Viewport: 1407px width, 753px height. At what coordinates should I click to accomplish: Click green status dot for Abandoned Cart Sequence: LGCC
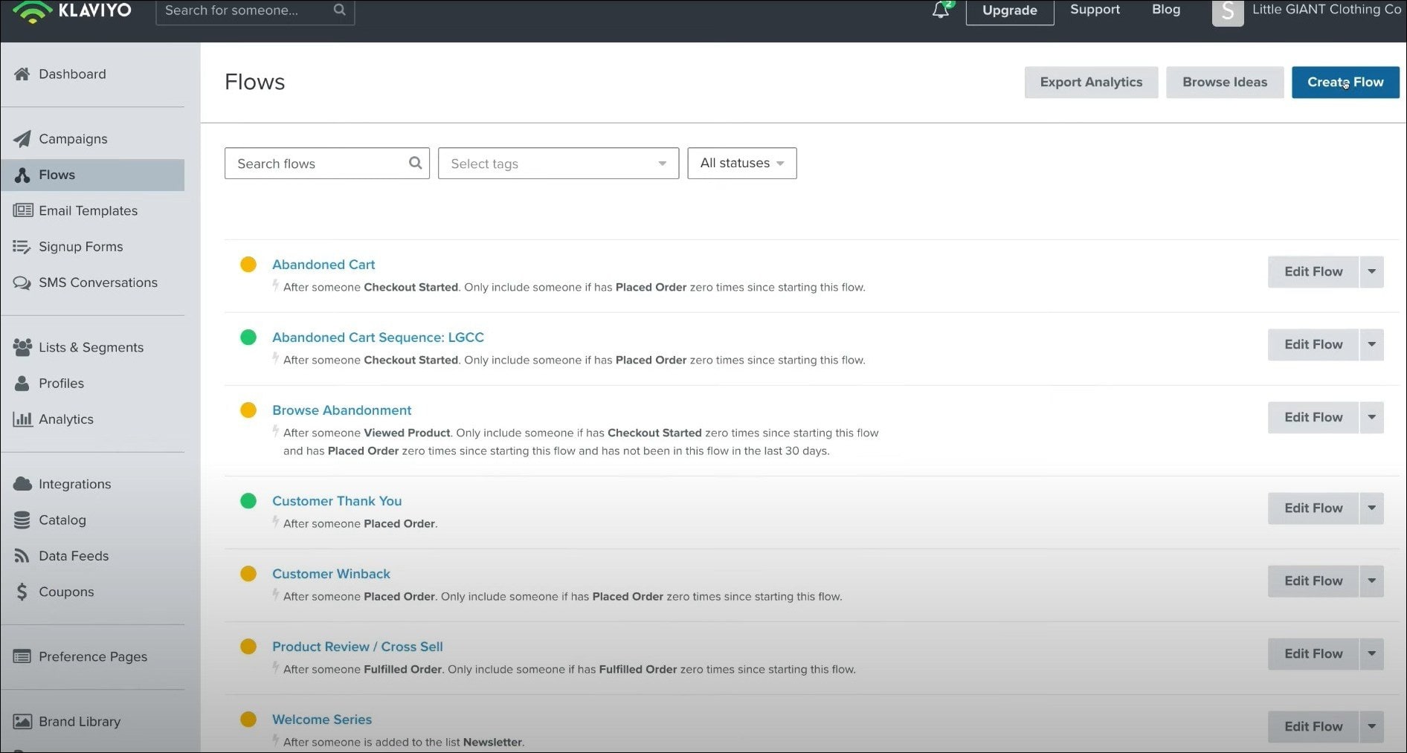[x=248, y=337]
